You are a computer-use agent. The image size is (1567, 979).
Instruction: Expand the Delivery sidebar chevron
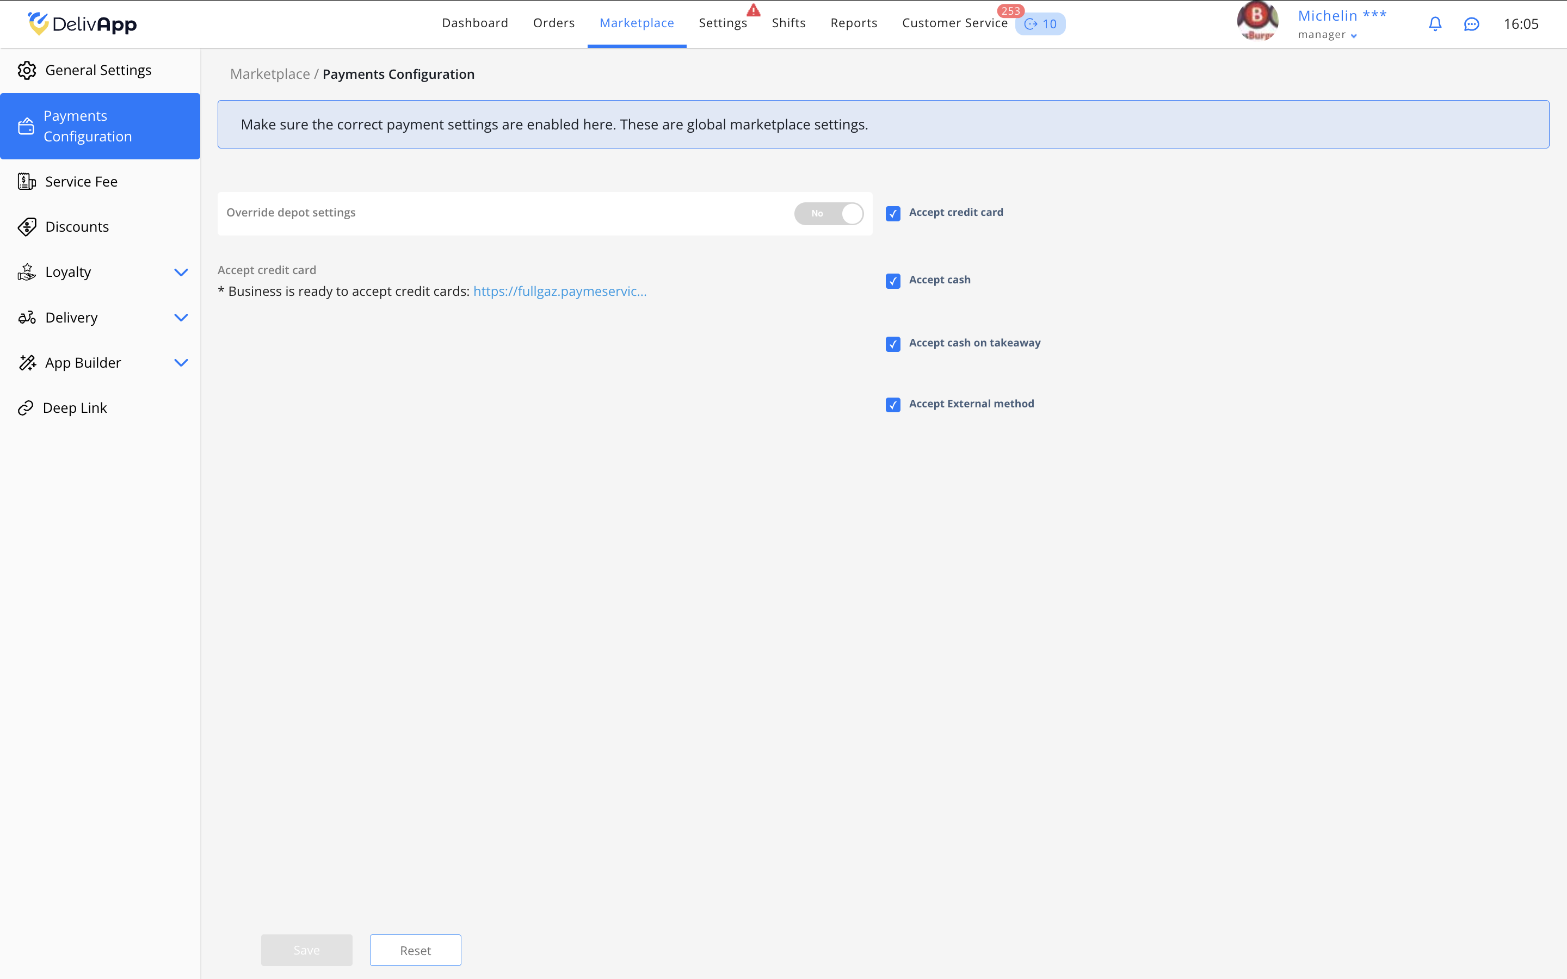(x=181, y=317)
